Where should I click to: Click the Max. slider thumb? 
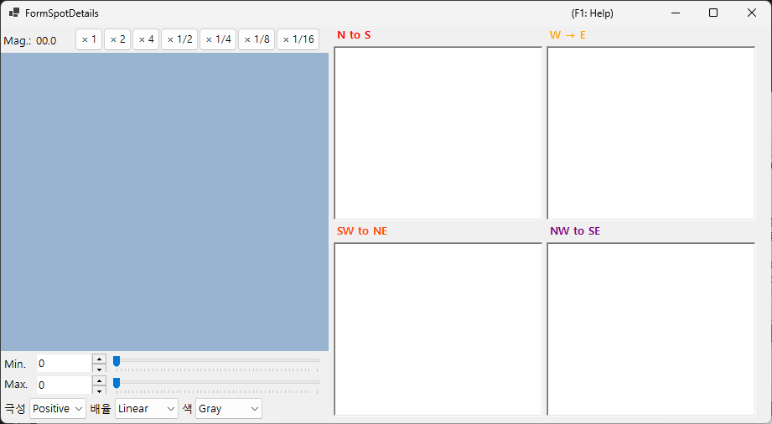pyautogui.click(x=117, y=383)
